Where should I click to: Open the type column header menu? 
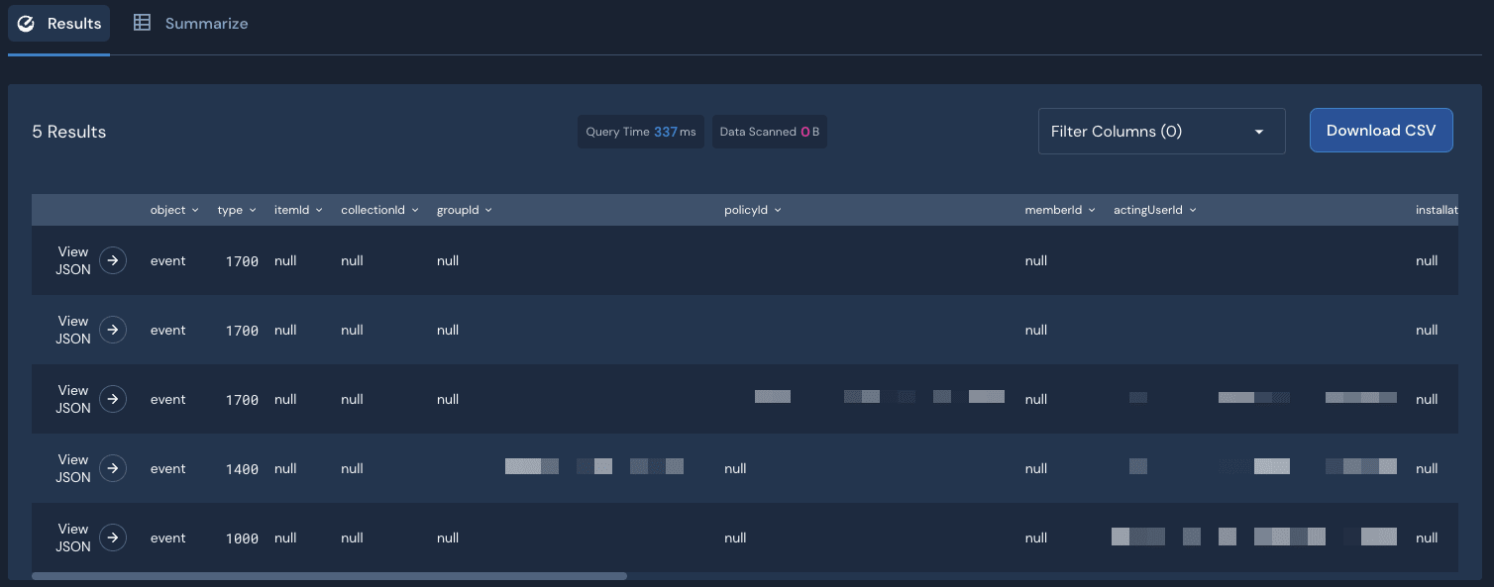(x=251, y=209)
